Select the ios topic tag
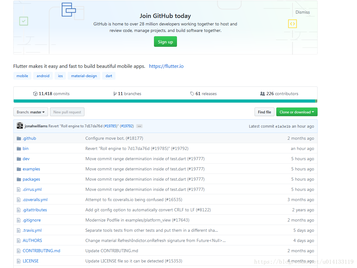The image size is (357, 268). pyautogui.click(x=60, y=76)
